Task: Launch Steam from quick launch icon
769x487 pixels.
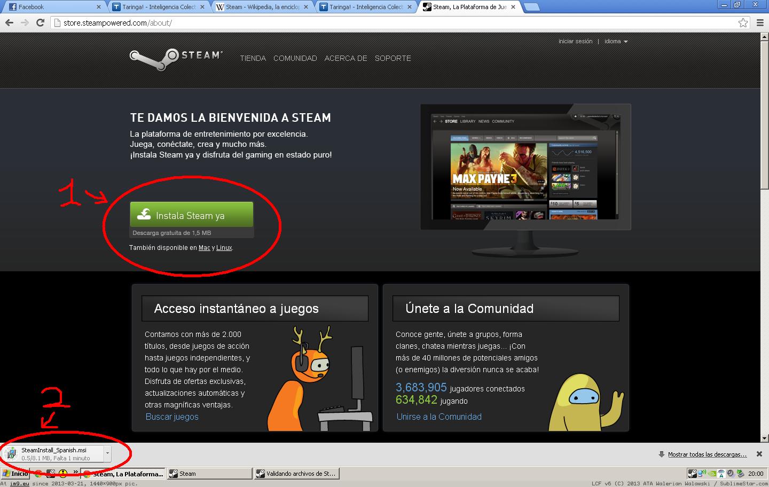Action: pos(51,474)
